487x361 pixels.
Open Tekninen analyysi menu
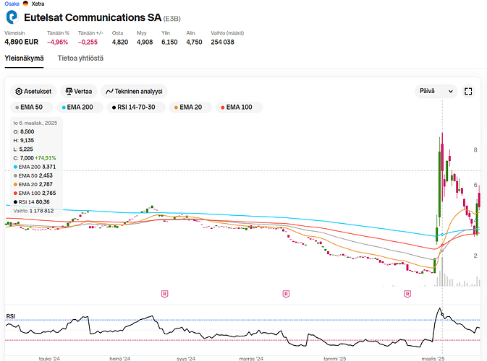pyautogui.click(x=134, y=92)
